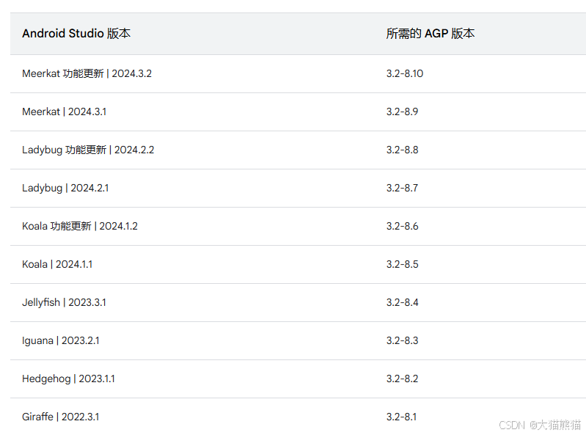The height and width of the screenshot is (435, 586).
Task: Click the '3.2-8.4' AGP version cell
Action: [402, 302]
